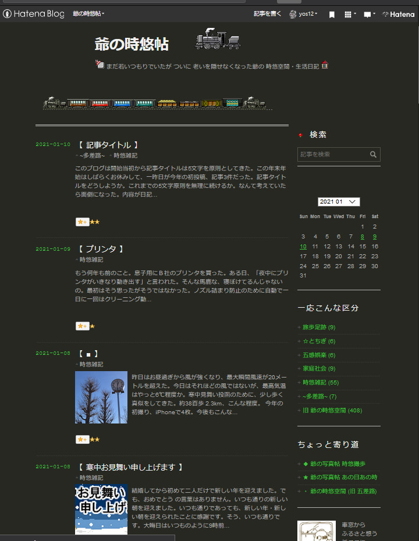Select calendar day 10
Image resolution: width=419 pixels, height=541 pixels.
(303, 246)
